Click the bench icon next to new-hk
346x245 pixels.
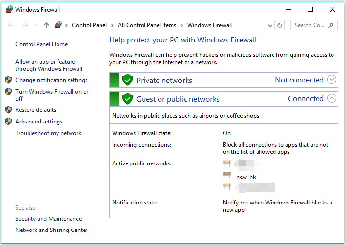tap(227, 175)
